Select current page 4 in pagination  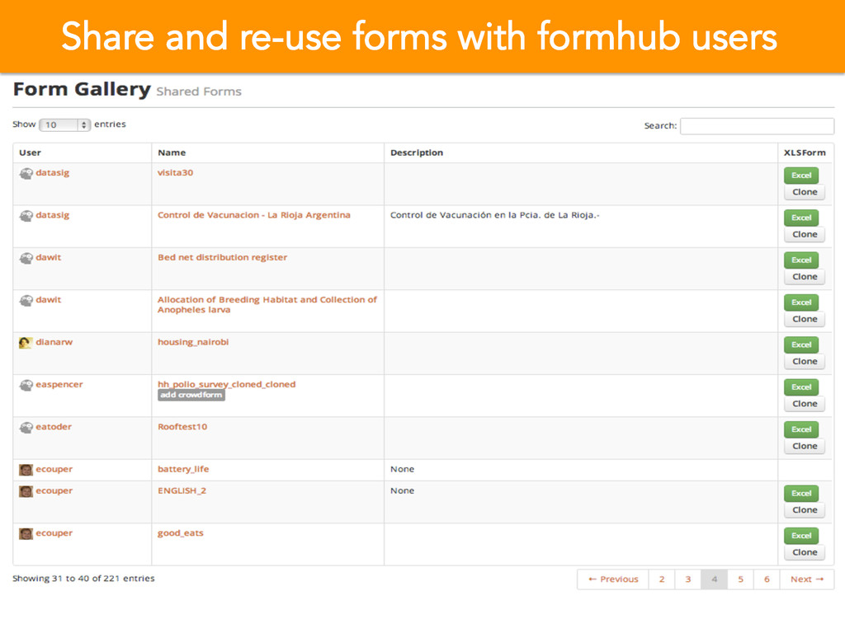(714, 579)
